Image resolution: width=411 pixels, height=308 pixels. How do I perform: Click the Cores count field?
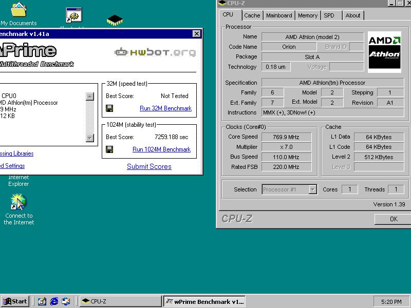click(x=350, y=189)
